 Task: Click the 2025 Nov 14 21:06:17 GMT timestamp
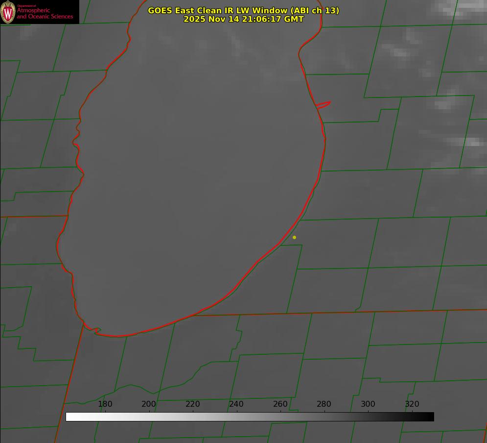244,19
